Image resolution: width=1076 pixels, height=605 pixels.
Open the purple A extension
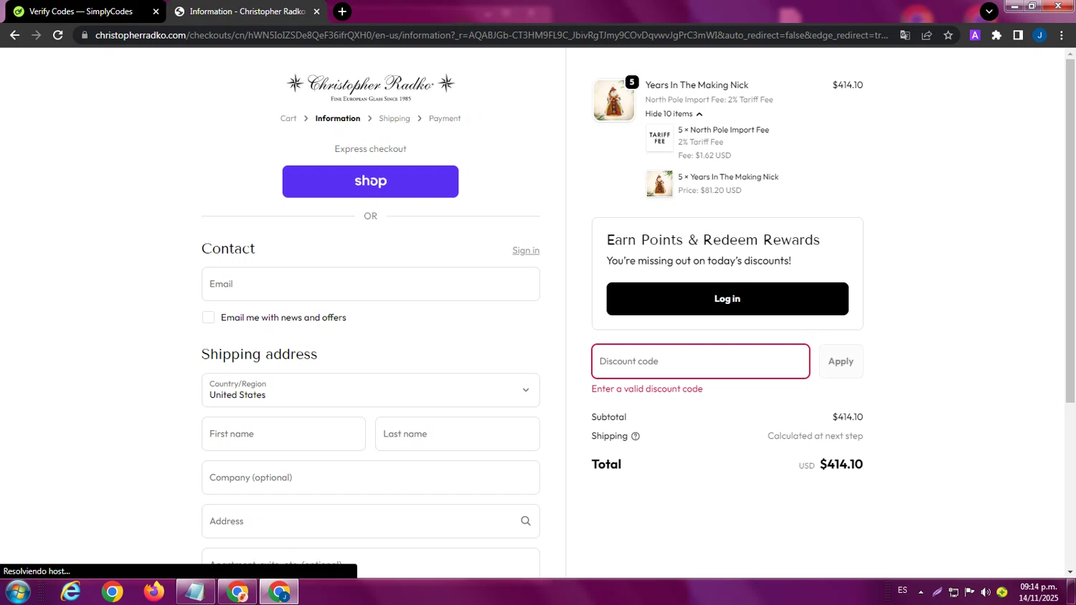[x=975, y=35]
